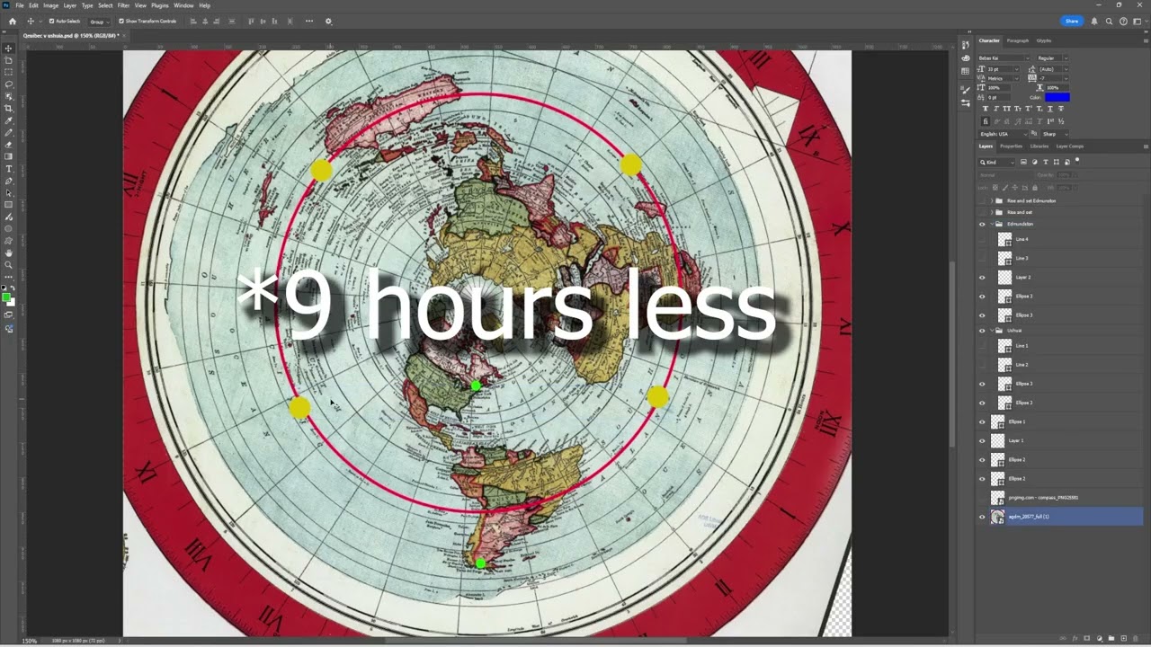Click the add layer mask icon
Screen dimensions: 1151x647
[x=1086, y=638]
